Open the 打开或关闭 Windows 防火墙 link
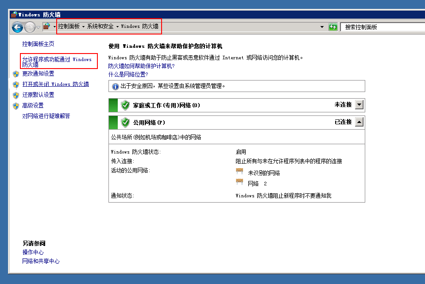 [x=55, y=84]
